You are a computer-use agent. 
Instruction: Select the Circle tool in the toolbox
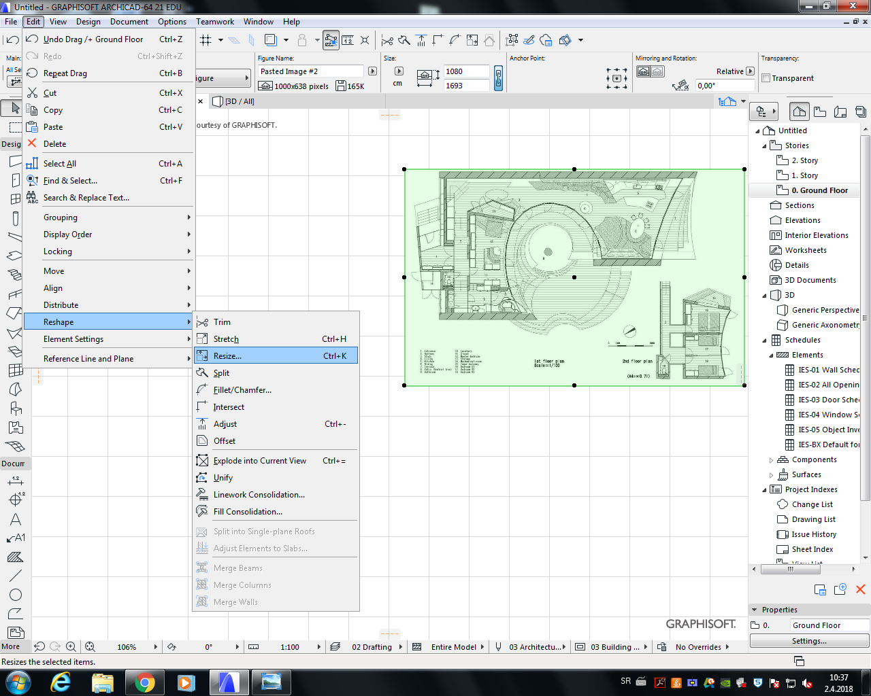coord(15,594)
